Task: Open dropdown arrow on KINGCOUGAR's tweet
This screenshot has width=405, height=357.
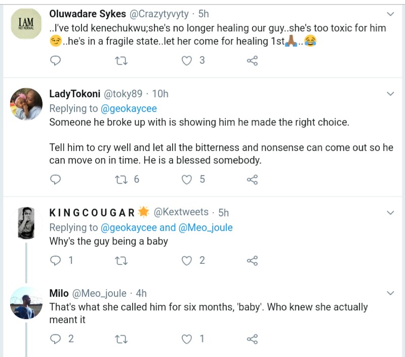Action: click(x=390, y=212)
